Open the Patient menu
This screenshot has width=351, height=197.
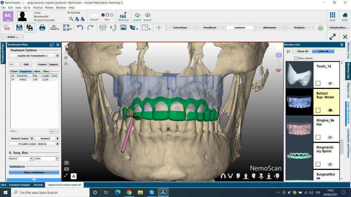[49, 8]
